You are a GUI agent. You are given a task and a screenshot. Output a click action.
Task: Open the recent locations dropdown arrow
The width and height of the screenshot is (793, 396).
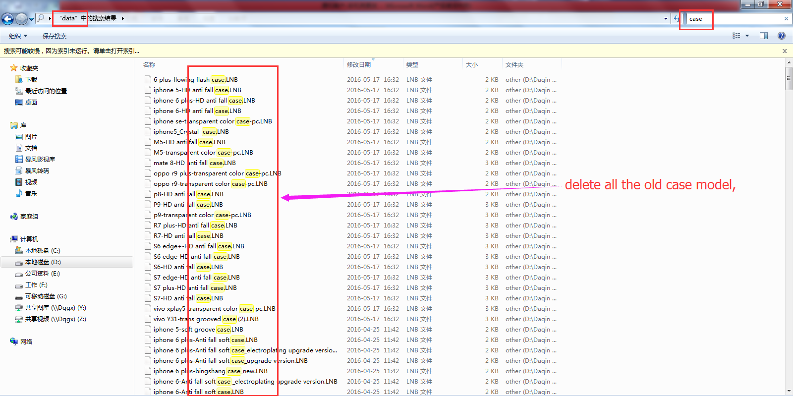click(x=31, y=19)
